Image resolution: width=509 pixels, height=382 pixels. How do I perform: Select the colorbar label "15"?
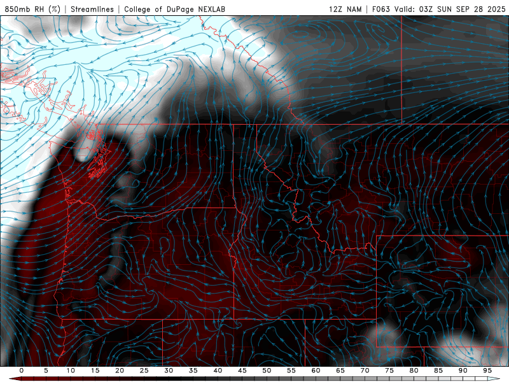click(95, 371)
